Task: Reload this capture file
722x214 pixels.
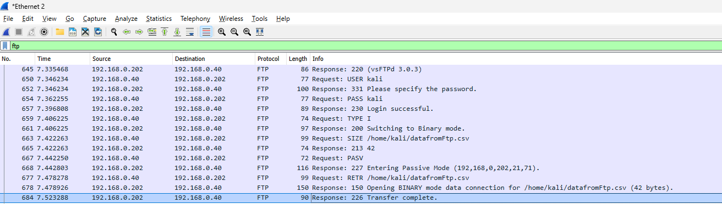Action: 98,32
